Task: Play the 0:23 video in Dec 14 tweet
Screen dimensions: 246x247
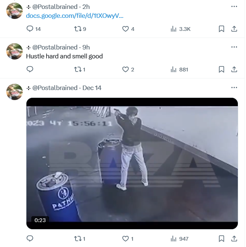Action: point(132,164)
